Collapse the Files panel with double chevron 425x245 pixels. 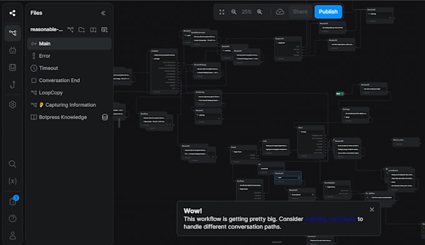(103, 13)
